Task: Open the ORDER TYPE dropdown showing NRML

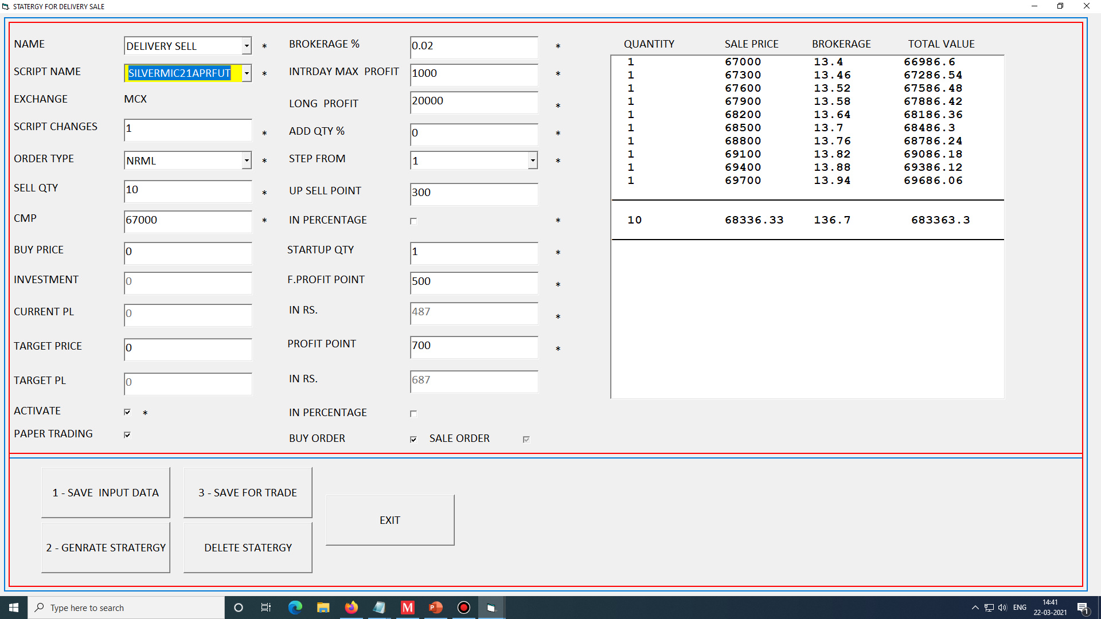Action: pos(247,160)
